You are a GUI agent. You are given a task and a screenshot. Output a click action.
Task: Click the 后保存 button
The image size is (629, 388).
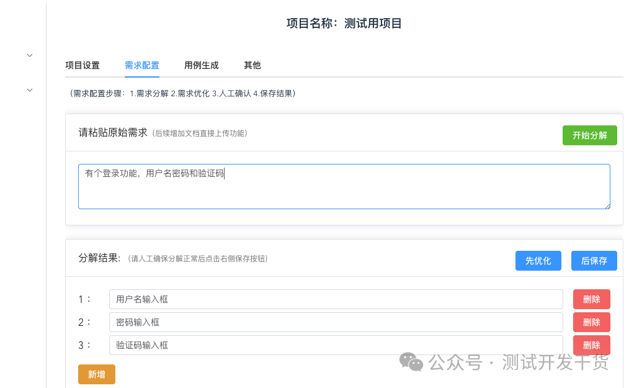pos(594,261)
